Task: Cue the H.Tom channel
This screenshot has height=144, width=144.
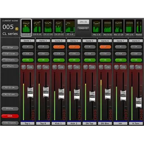Action: coord(136,54)
